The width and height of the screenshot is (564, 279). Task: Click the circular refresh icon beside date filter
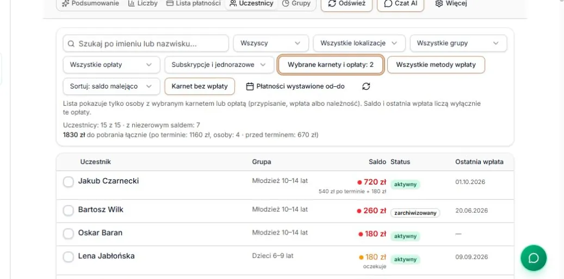point(366,86)
